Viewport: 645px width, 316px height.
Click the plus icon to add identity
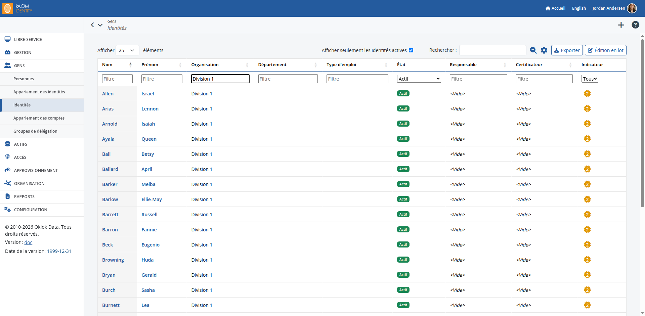[x=621, y=25]
